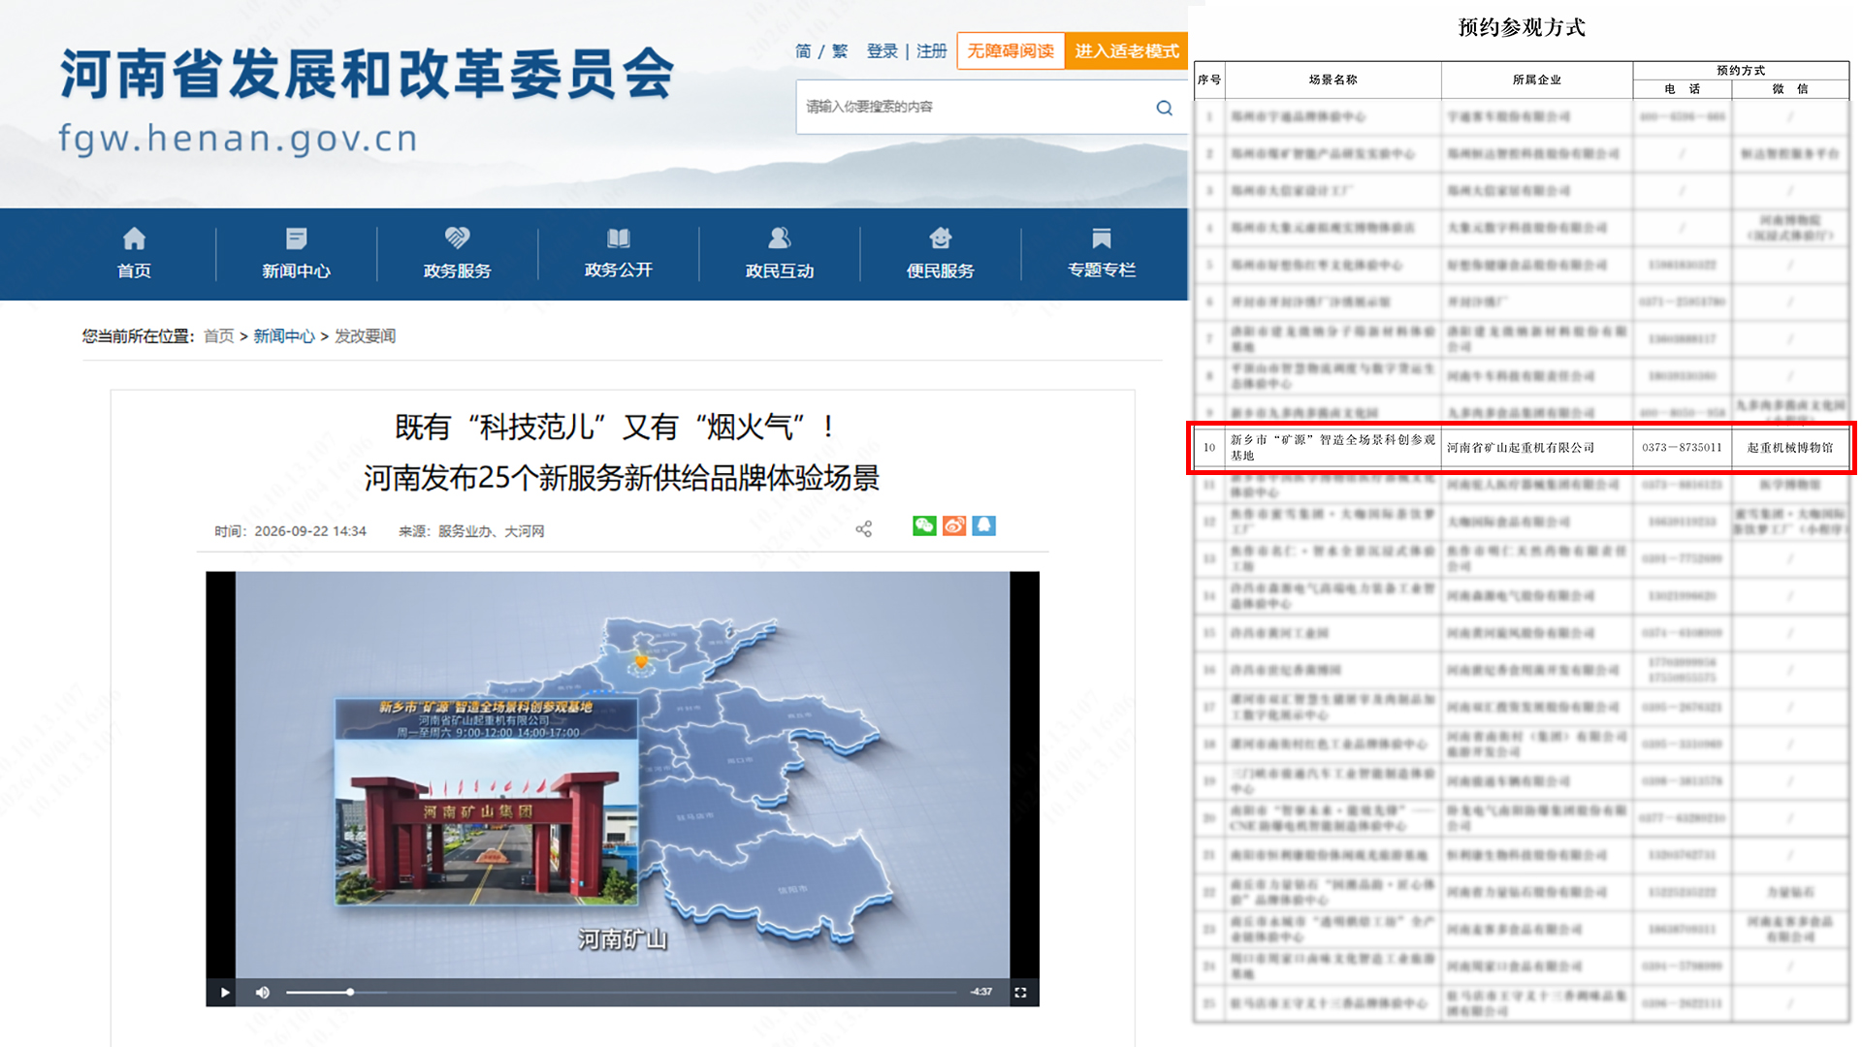Open the 政务公开 book icon

click(619, 238)
